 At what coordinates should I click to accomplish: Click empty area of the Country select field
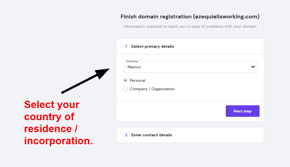pos(194,67)
